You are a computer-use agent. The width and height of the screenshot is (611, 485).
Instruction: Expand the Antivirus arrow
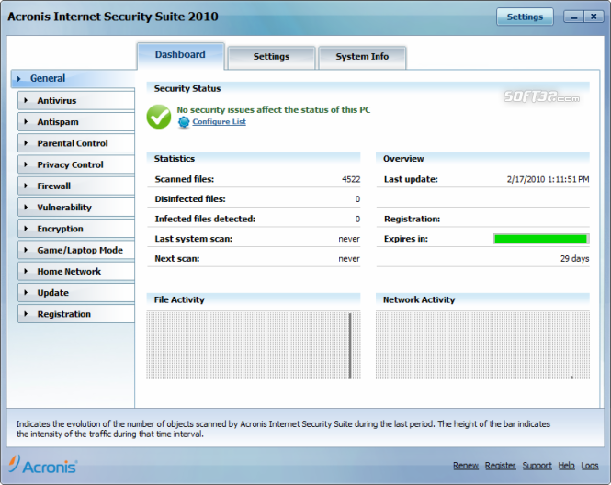26,100
